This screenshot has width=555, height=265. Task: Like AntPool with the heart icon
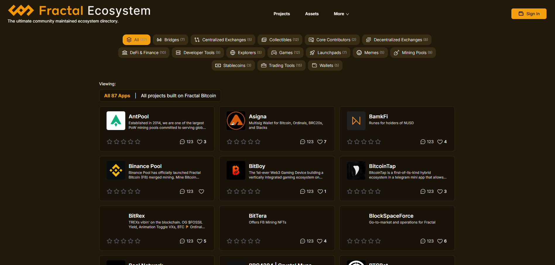(x=200, y=142)
